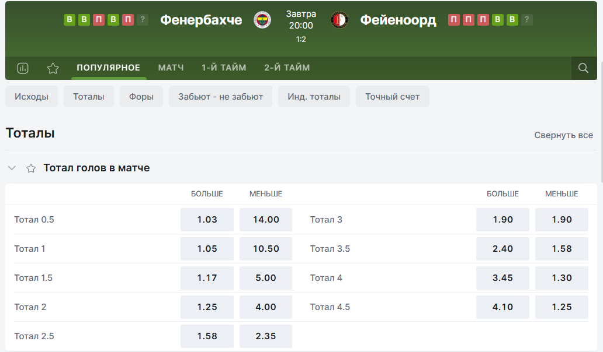This screenshot has width=603, height=352.
Task: Switch to the МАТЧ tab
Action: pos(171,68)
